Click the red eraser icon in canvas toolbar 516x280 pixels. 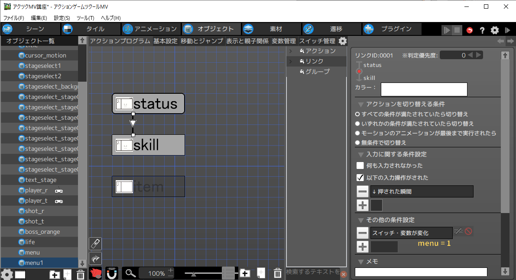(95, 273)
